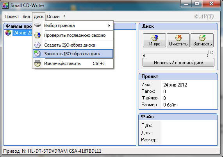Select the 24 янв project tree item
Viewport: 223px width, 157px height.
(x=23, y=33)
